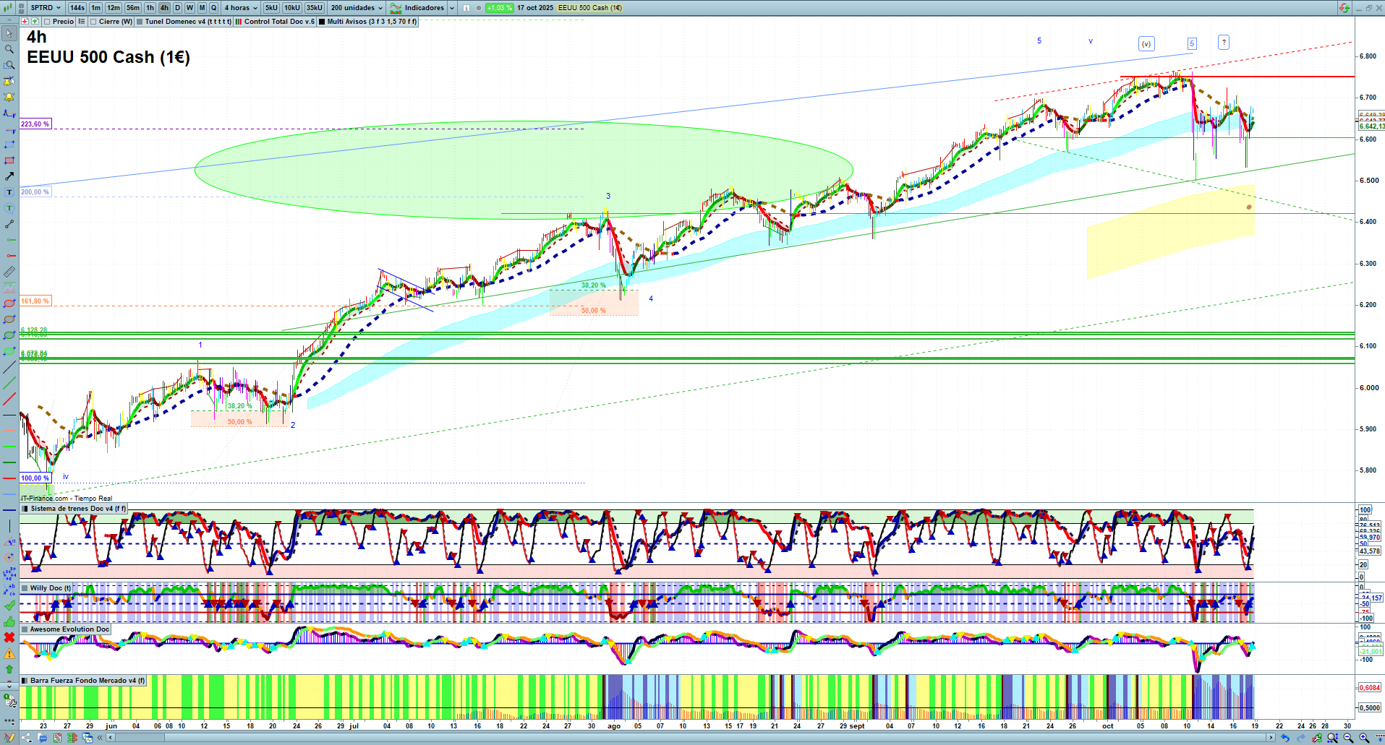The image size is (1385, 745).
Task: Select the ruler measurement tool
Action: pyautogui.click(x=9, y=272)
